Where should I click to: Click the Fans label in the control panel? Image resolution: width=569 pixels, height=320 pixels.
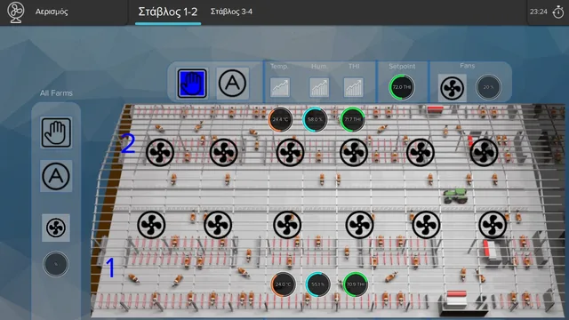pyautogui.click(x=467, y=66)
